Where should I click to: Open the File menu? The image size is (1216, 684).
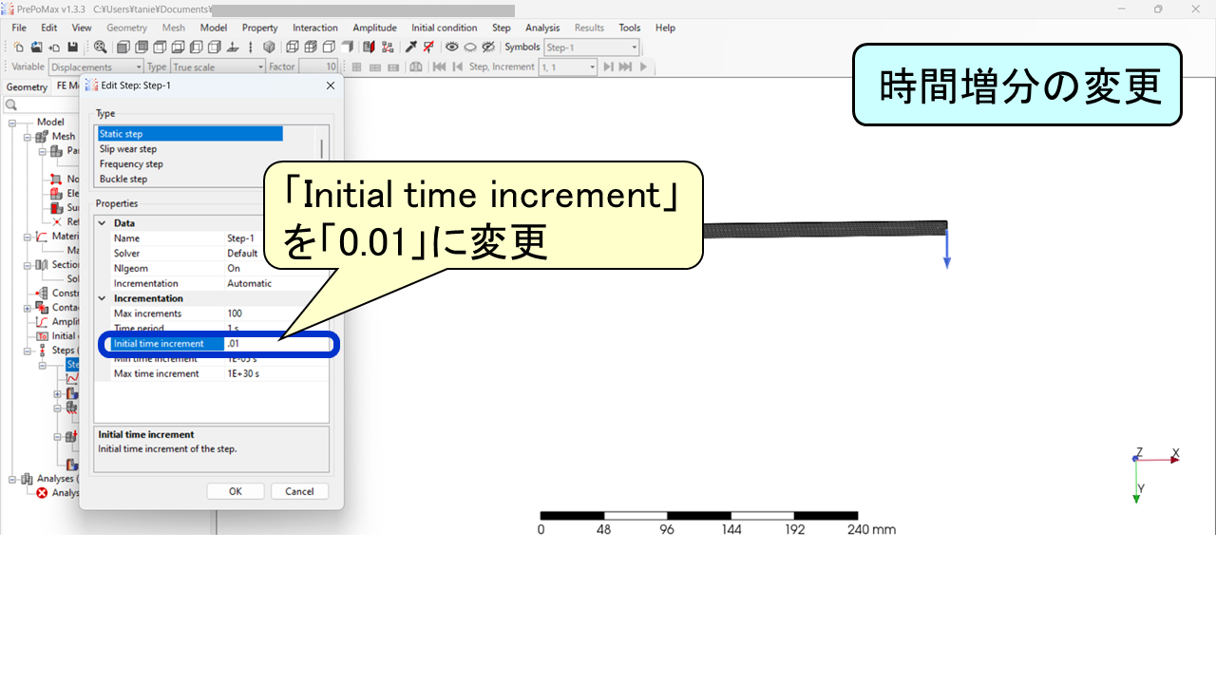[x=19, y=28]
